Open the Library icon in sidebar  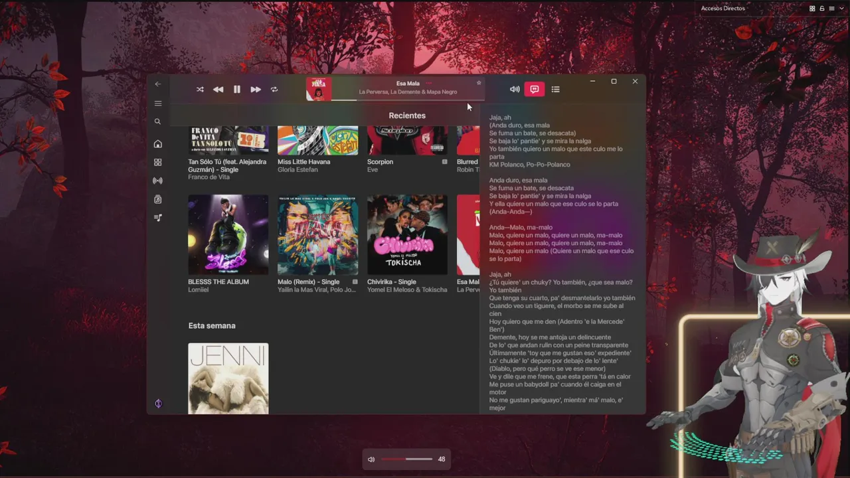click(157, 199)
